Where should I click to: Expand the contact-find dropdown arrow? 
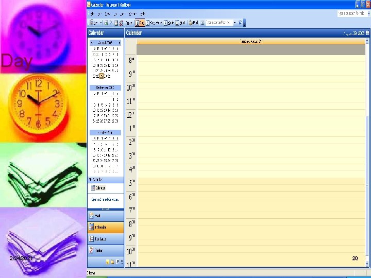(x=235, y=23)
